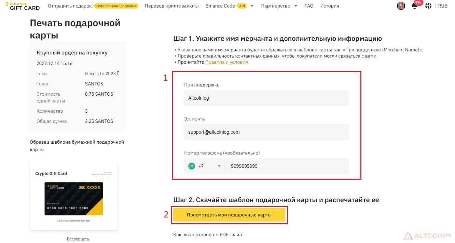Open the FAQ page
Viewport: 455px width, 243px height.
[x=309, y=6]
